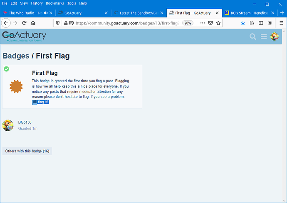Close the Latest The Sandbox tab
This screenshot has width=287, height=203.
click(x=162, y=13)
